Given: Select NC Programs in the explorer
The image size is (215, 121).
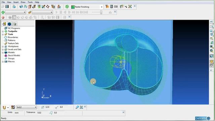Looking at the screenshot, I should [14, 28].
